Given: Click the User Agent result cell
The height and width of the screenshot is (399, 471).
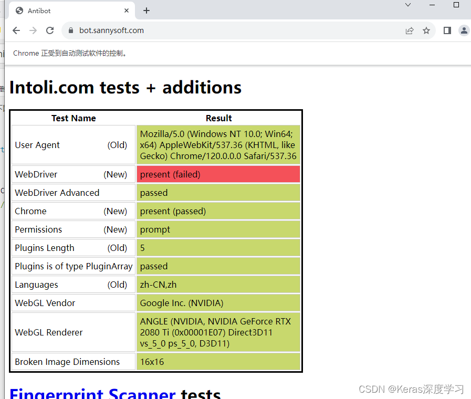Looking at the screenshot, I should pos(218,145).
